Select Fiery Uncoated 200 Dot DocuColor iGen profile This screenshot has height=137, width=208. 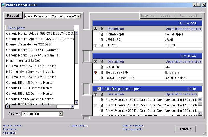[x=145, y=111]
